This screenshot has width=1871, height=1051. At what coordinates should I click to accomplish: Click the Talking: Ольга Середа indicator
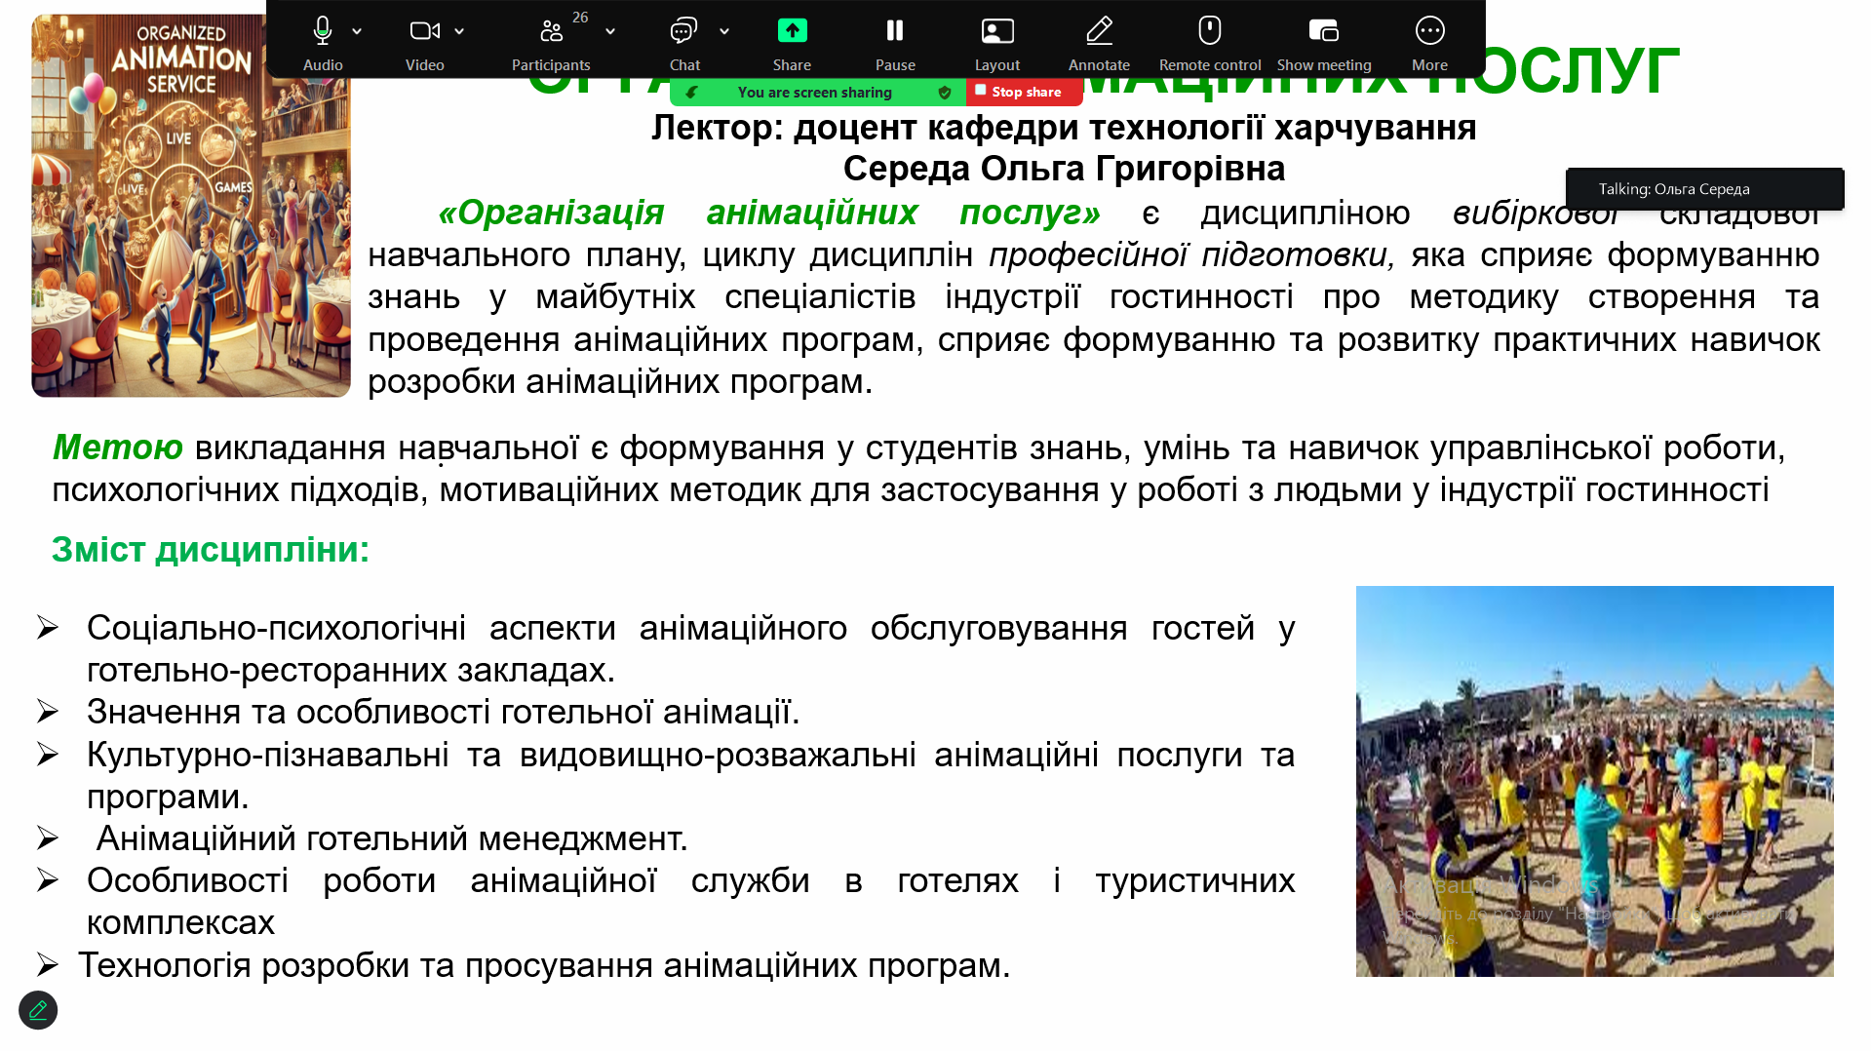click(1703, 189)
